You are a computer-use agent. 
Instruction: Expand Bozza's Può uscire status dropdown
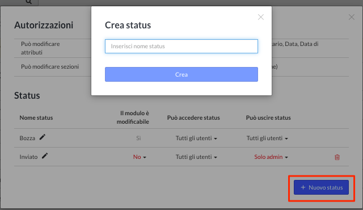[267, 138]
